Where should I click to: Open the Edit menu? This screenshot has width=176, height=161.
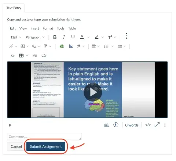(x=13, y=28)
